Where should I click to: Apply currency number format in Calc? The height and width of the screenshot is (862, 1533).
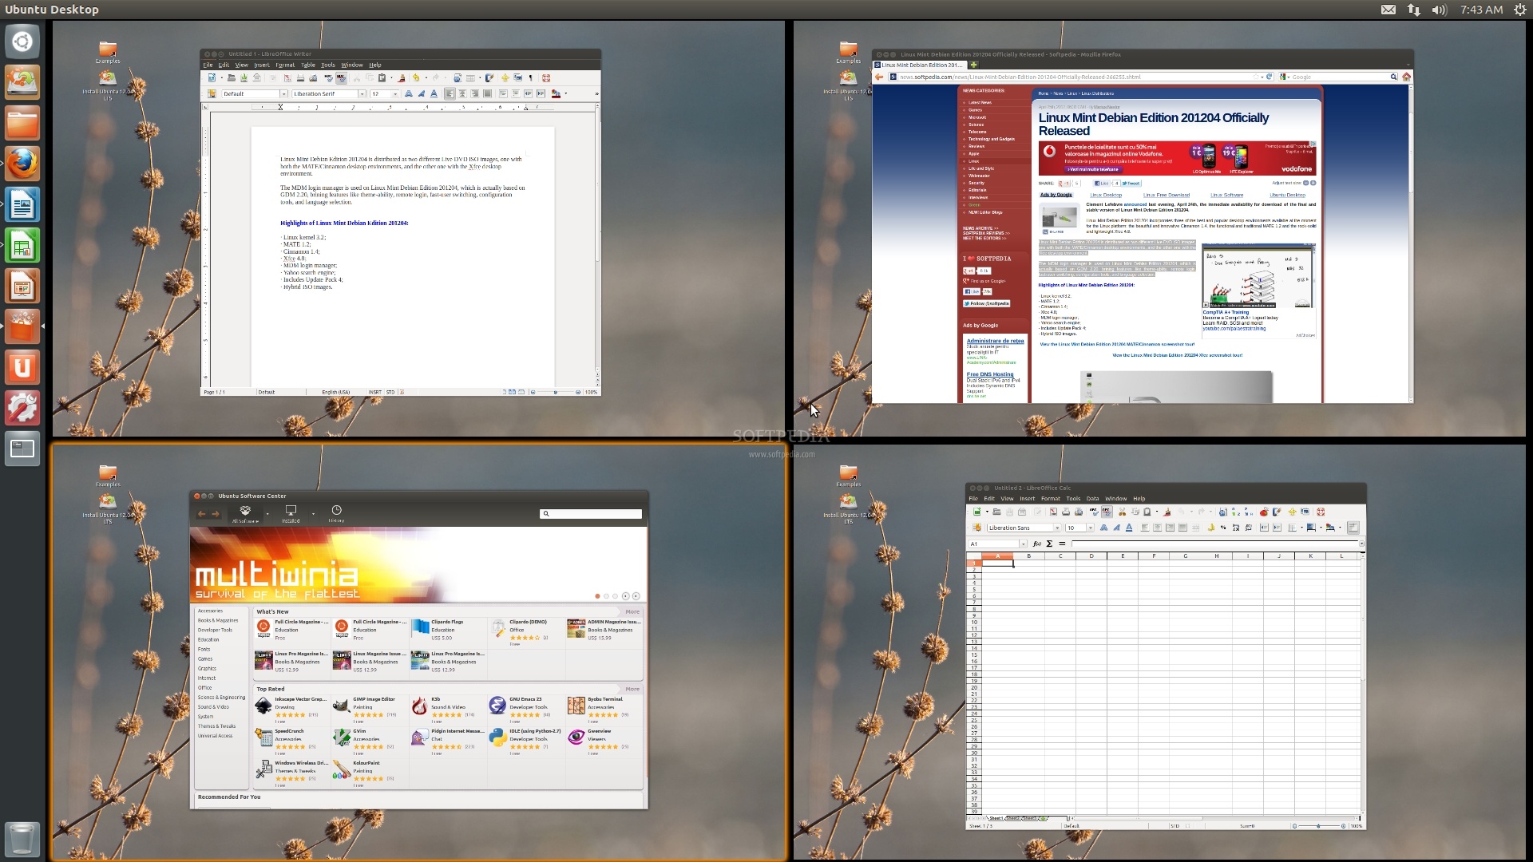point(1211,528)
